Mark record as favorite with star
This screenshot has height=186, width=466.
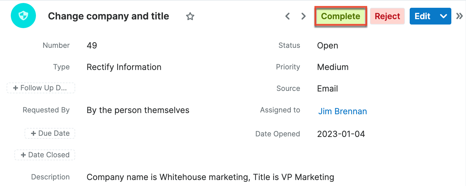(x=190, y=16)
